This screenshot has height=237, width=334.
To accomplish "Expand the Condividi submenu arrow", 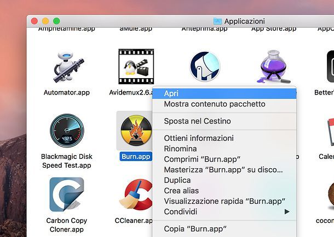I will point(287,211).
